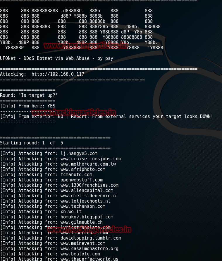
Task: Click the www.1300franchises.com line
Action: 59,185
